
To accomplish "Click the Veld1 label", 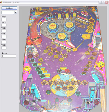I will (x=4, y=17).
